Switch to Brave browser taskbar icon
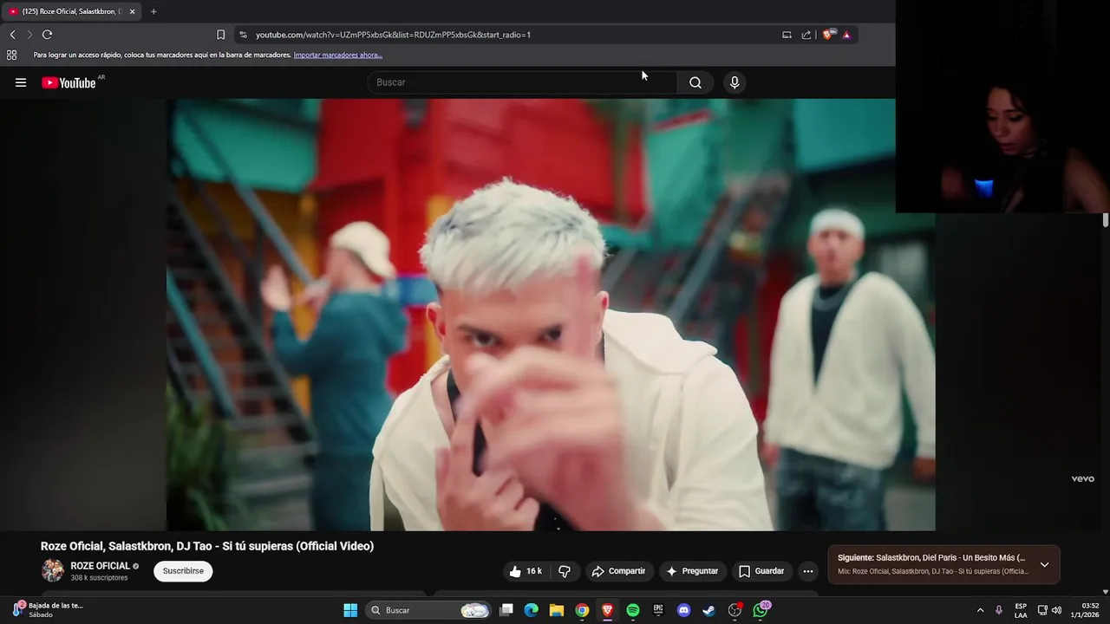This screenshot has width=1110, height=624. (607, 610)
